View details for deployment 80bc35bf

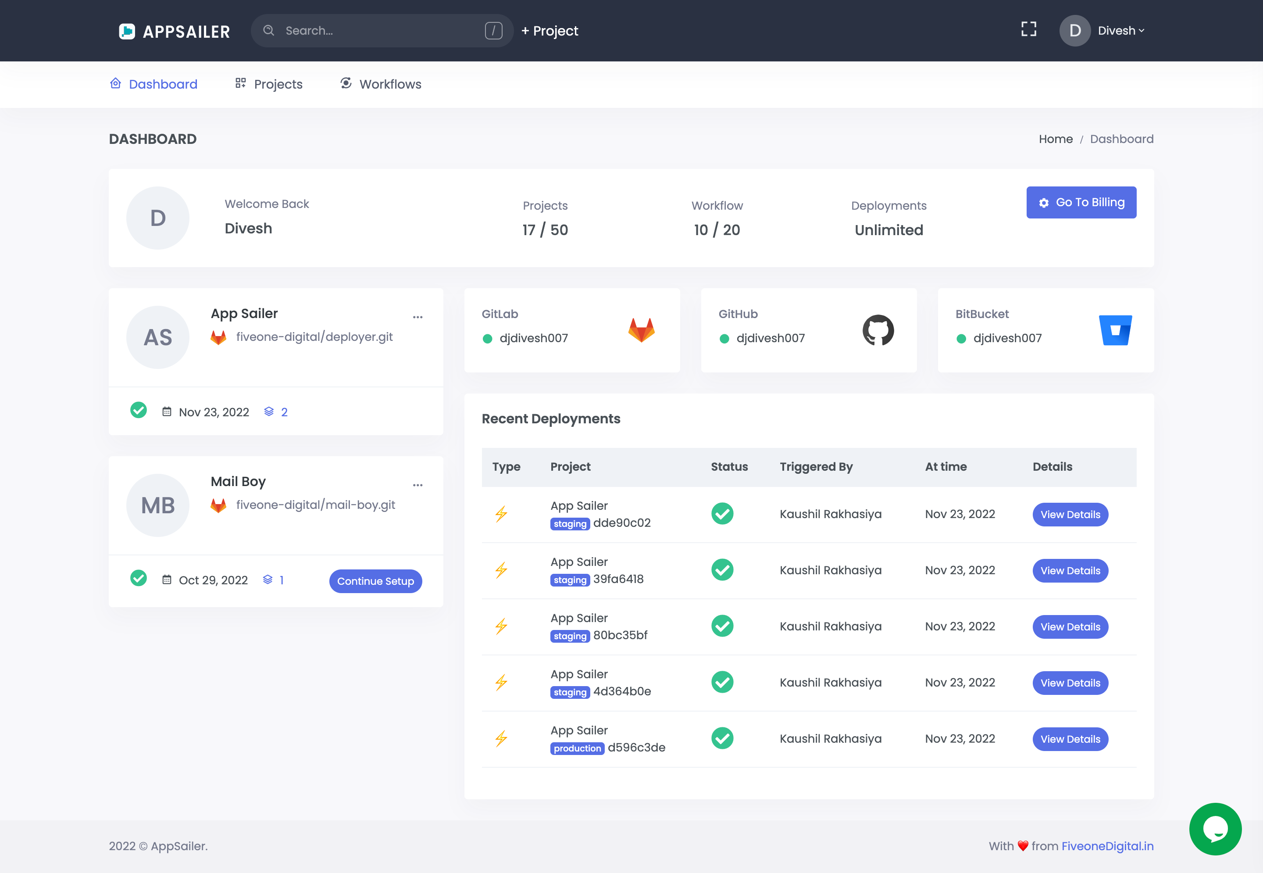[x=1070, y=626]
